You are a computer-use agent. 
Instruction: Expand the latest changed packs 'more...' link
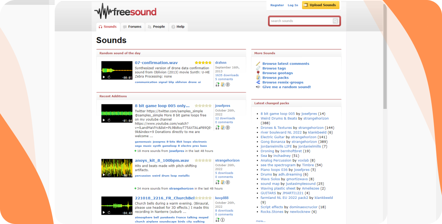tap(261, 221)
